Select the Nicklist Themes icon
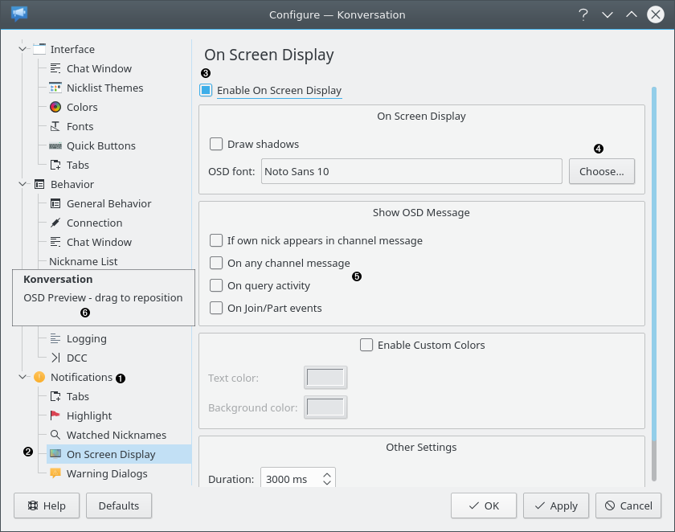 coord(55,88)
